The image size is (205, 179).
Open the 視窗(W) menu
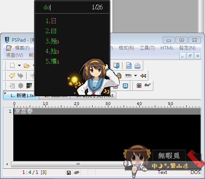pyautogui.click(x=14, y=55)
